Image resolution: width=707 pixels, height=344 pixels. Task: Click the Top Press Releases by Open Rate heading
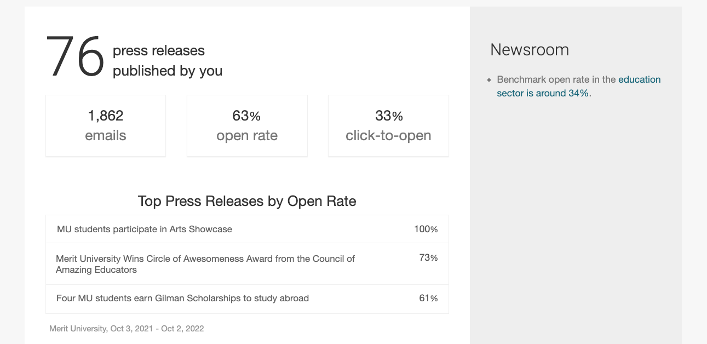[247, 201]
